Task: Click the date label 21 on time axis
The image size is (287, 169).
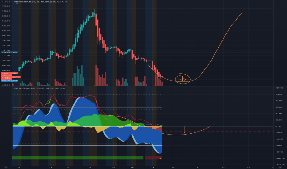Action: (x=198, y=167)
